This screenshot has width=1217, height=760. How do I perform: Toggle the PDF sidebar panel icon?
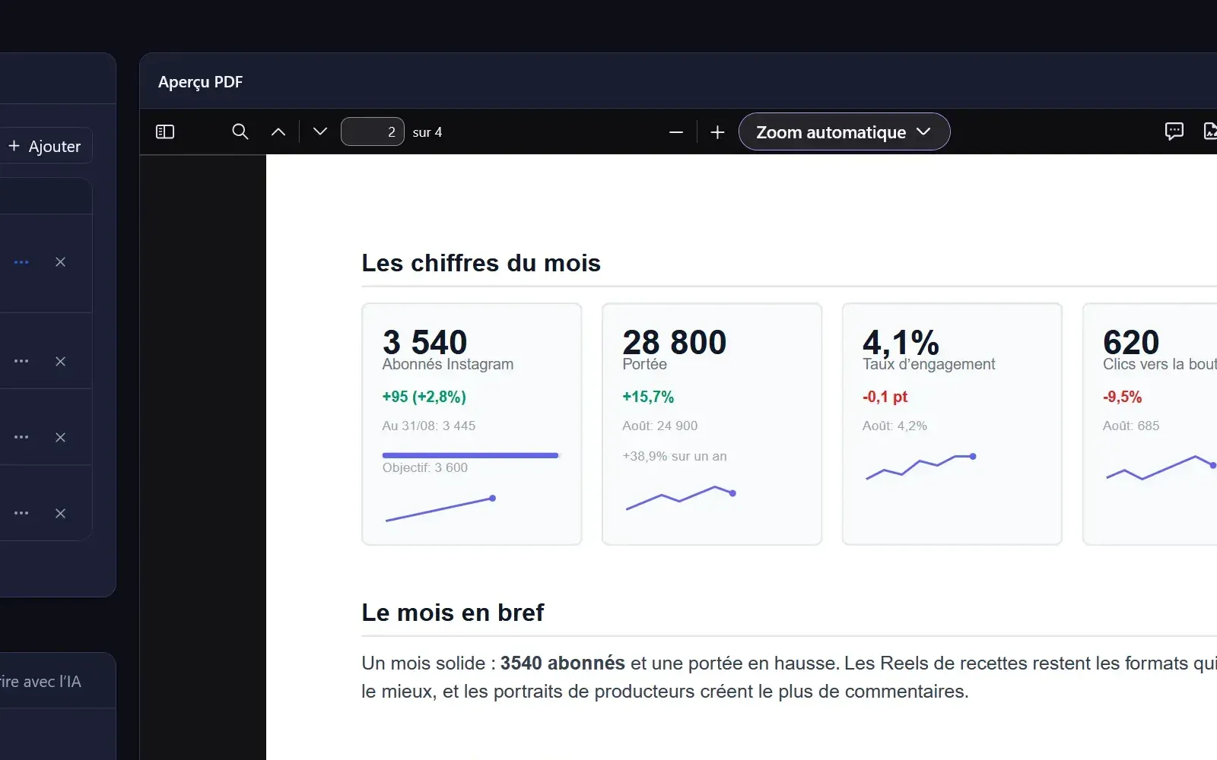[165, 132]
